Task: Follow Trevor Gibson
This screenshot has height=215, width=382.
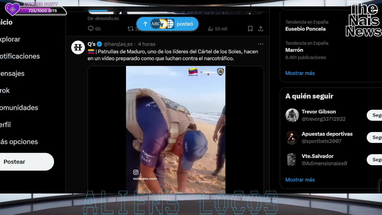Action: coord(375,115)
